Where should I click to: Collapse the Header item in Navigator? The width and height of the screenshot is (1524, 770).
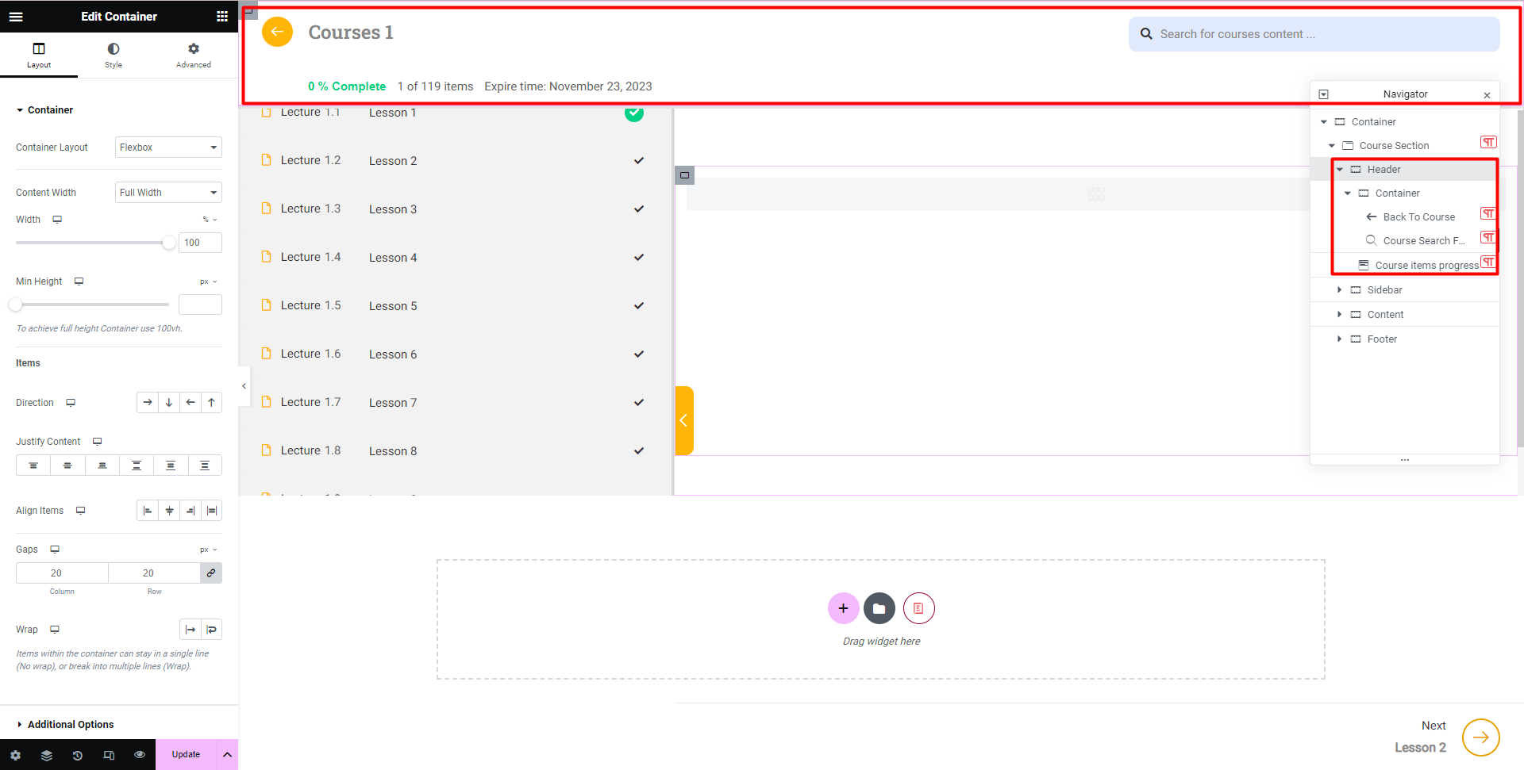point(1340,170)
